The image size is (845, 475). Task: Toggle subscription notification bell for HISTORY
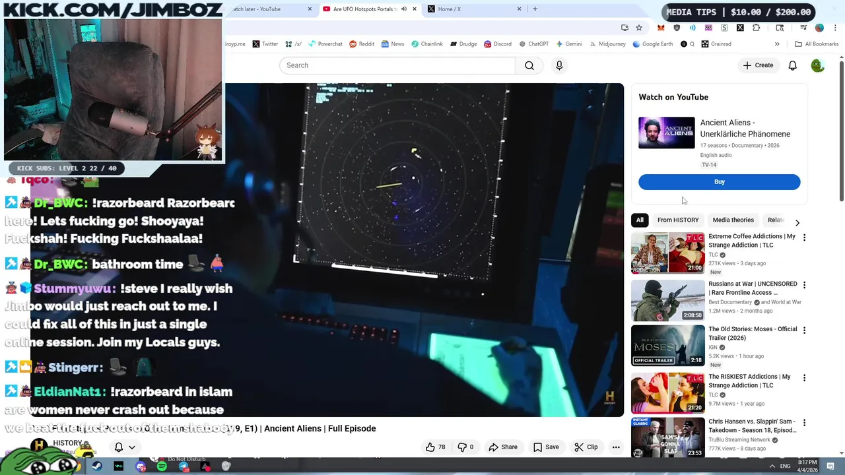[119, 447]
